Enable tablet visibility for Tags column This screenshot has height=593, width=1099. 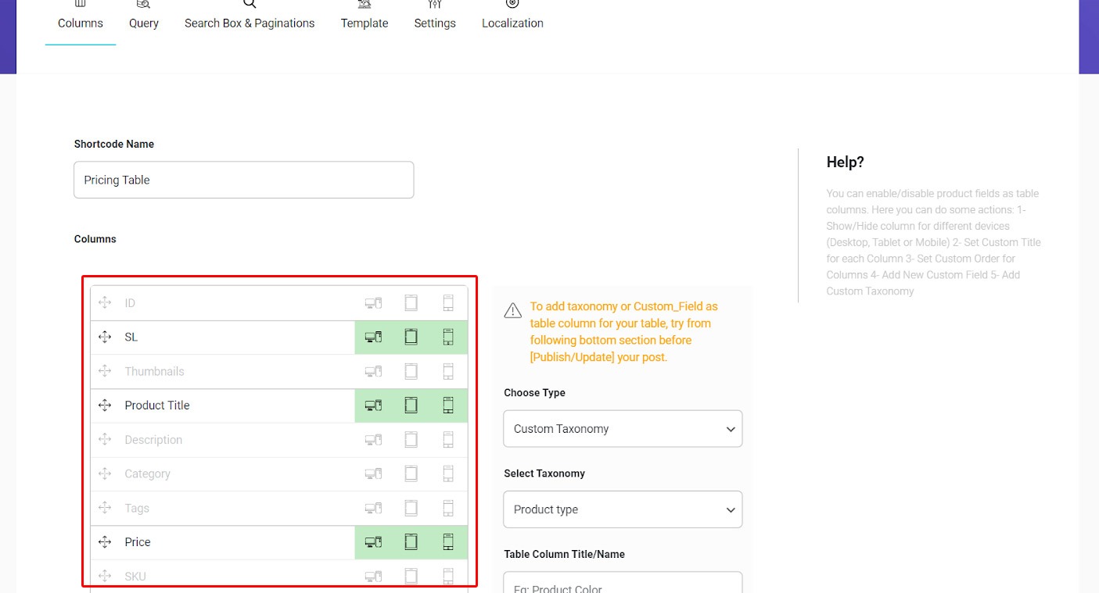point(411,508)
